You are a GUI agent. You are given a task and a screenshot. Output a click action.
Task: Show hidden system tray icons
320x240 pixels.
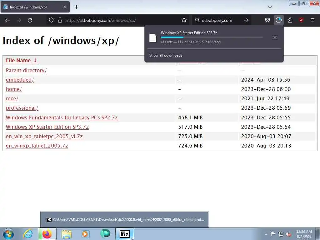(x=266, y=234)
